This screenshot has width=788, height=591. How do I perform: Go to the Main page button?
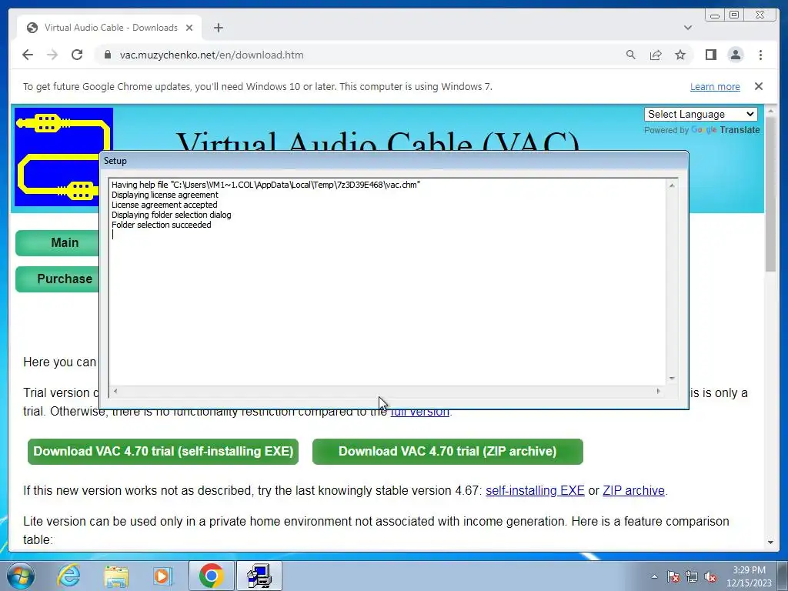pyautogui.click(x=58, y=242)
